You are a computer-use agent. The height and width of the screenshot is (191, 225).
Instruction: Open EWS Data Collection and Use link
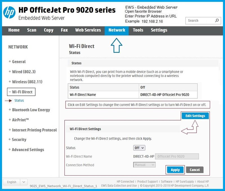click(119, 186)
